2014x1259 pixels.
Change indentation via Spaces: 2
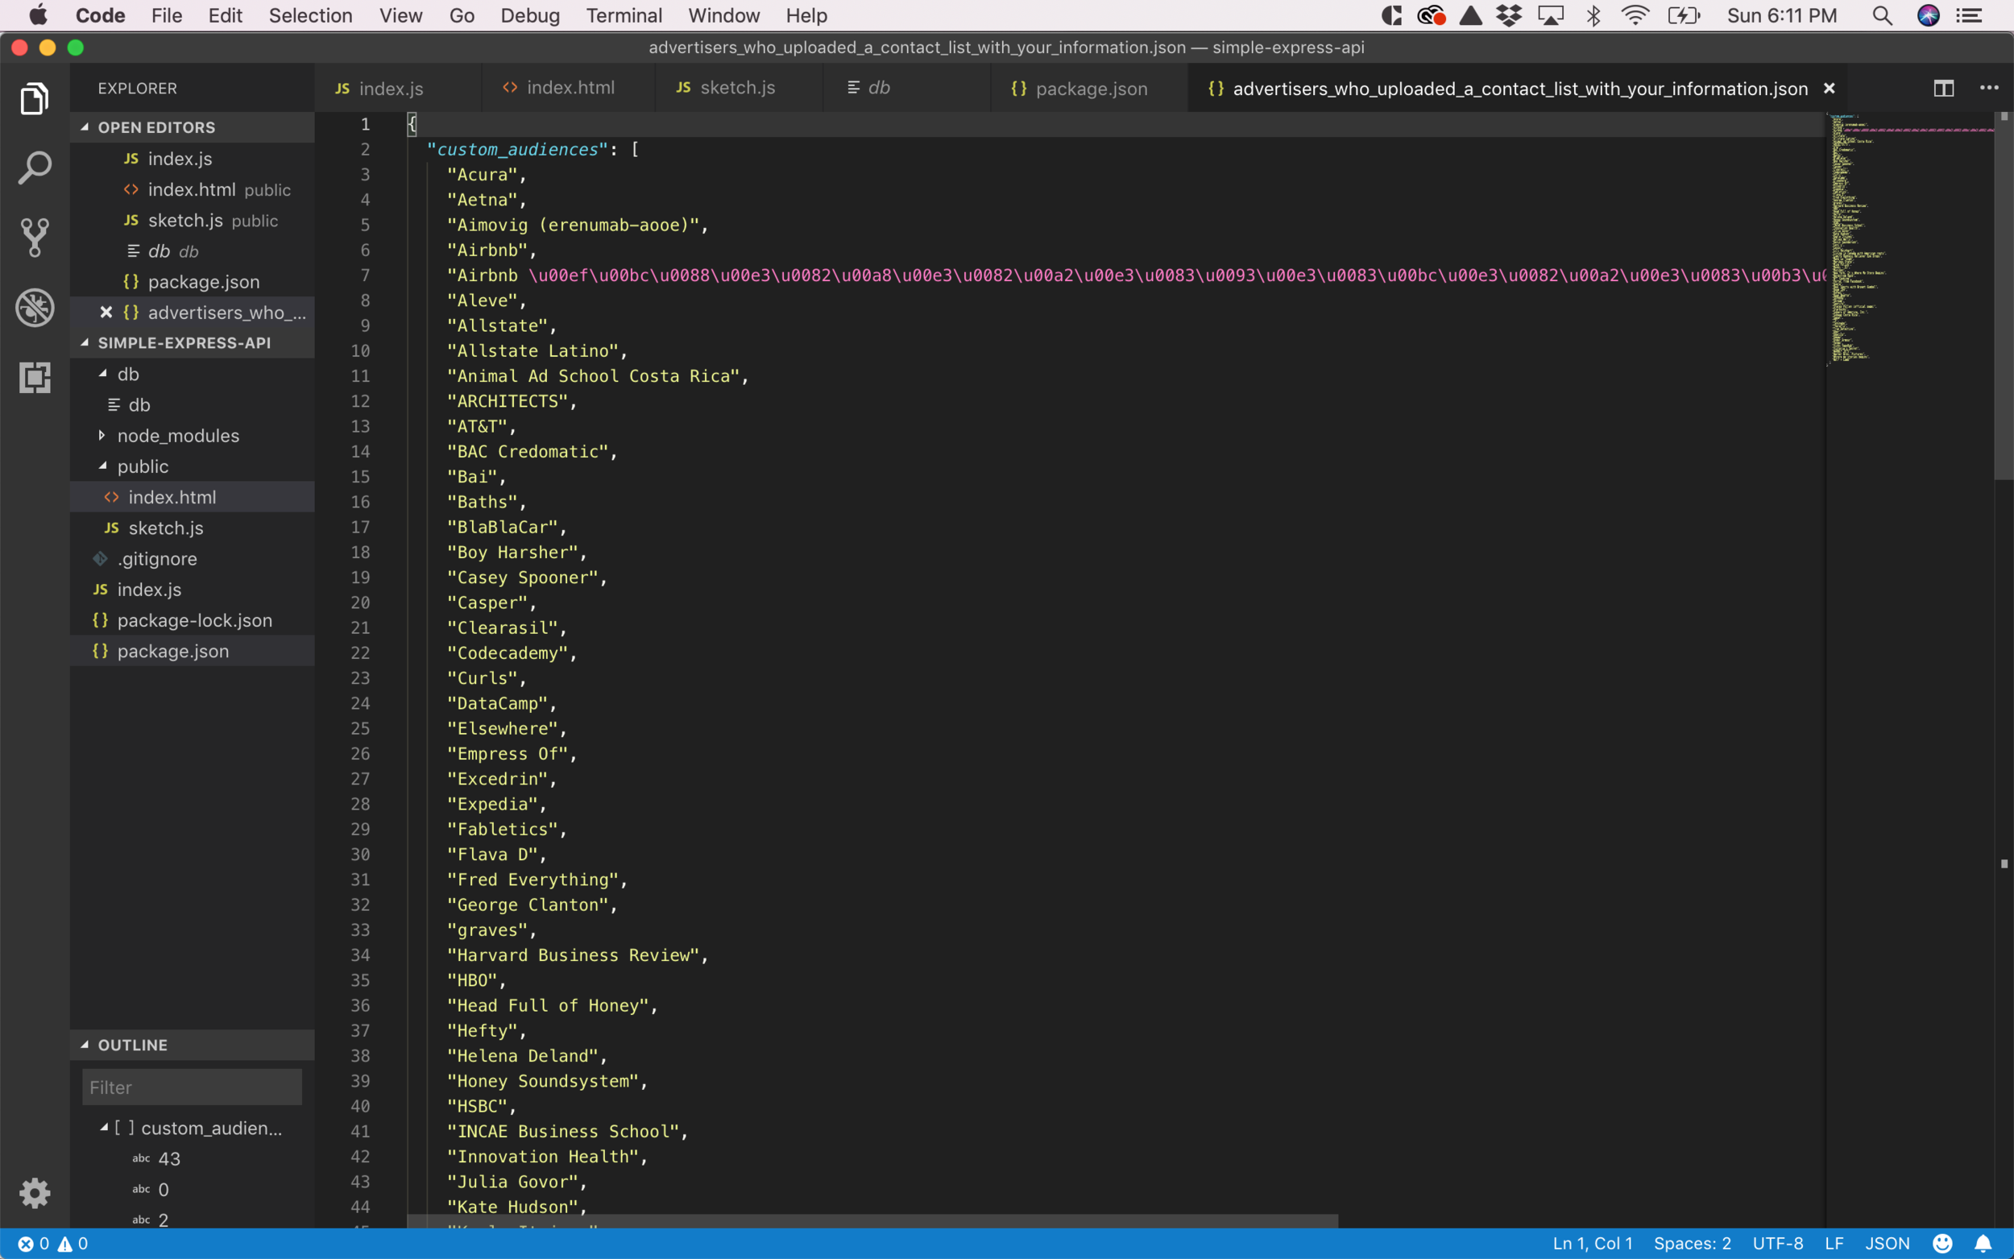click(1692, 1243)
